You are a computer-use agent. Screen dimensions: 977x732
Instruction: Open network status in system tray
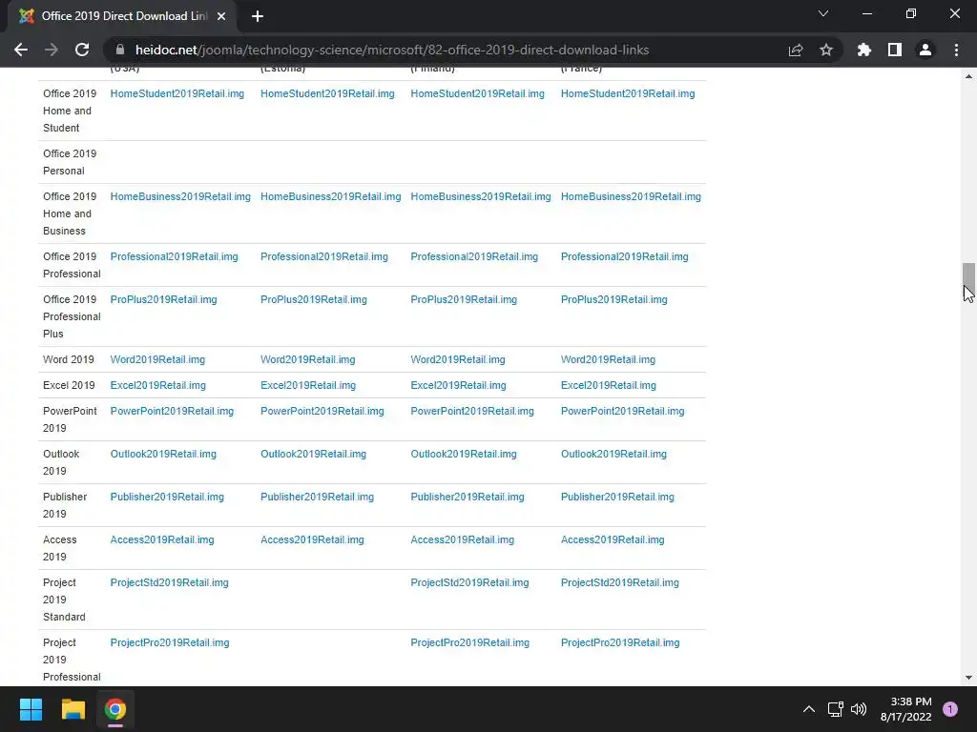pyautogui.click(x=835, y=709)
